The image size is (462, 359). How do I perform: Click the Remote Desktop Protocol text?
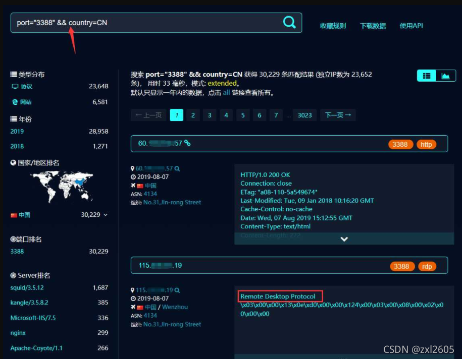click(x=278, y=296)
